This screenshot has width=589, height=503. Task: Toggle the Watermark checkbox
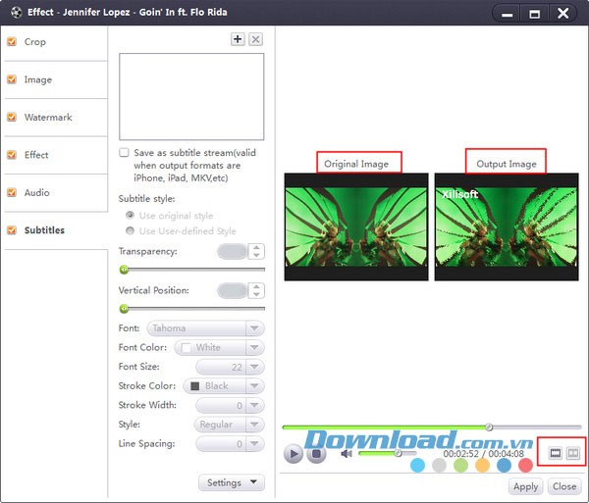[12, 117]
